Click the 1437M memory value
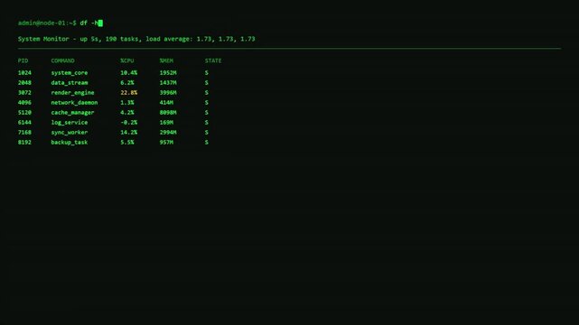Viewport: 579px width, 325px height. point(168,83)
